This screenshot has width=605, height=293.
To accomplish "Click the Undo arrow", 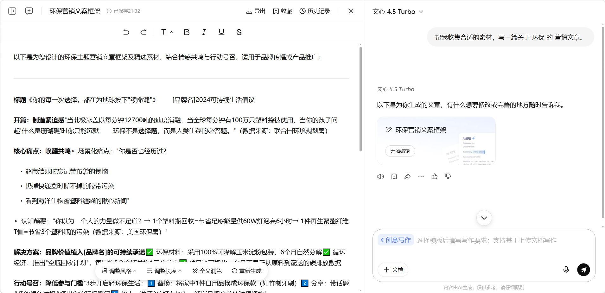I will tap(126, 32).
